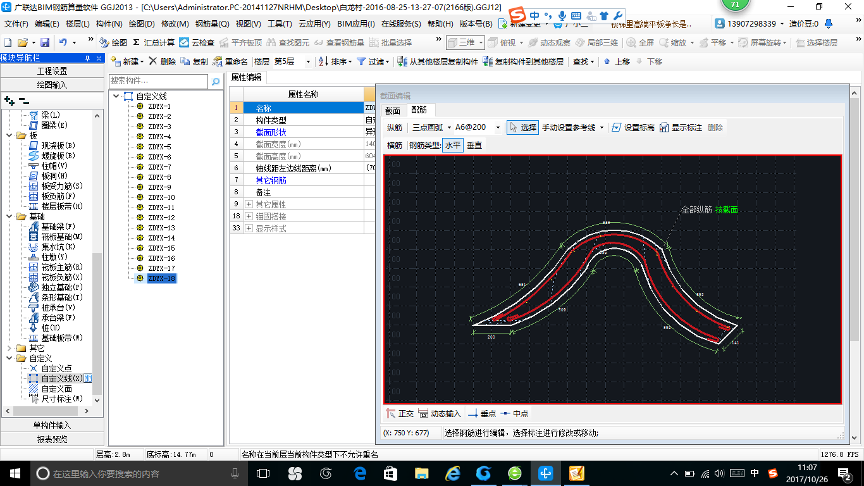864x486 pixels.
Task: Open 单构件输入 navigation section
Action: [52, 425]
